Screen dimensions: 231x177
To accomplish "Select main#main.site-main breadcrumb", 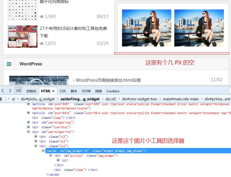I will pyautogui.click(x=181, y=99).
